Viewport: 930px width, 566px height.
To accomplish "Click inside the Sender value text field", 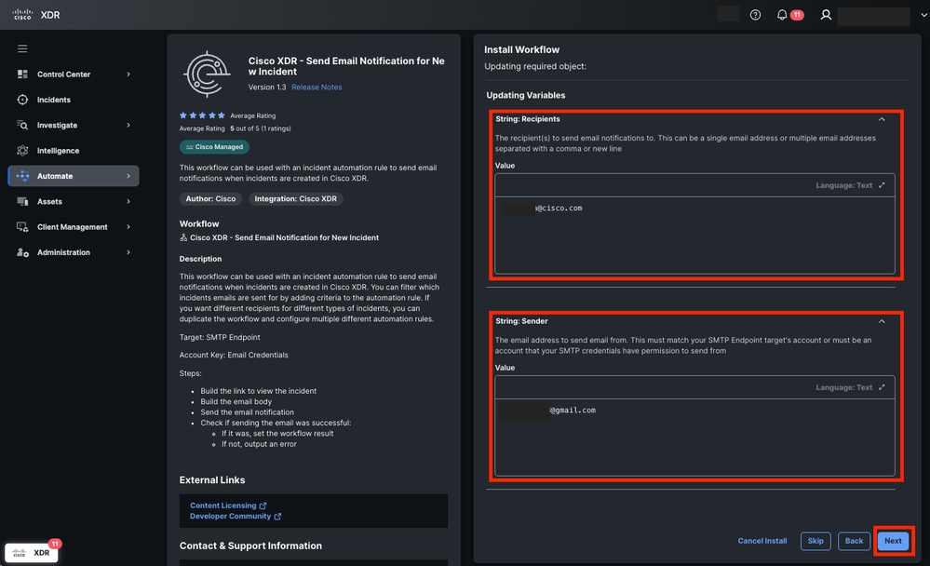I will pyautogui.click(x=694, y=438).
